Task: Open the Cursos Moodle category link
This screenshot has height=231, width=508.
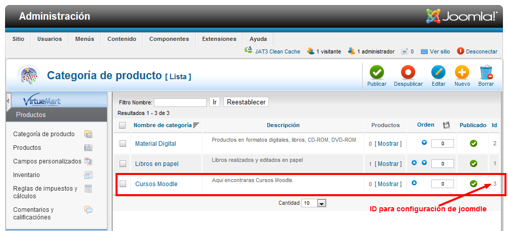Action: click(x=156, y=184)
